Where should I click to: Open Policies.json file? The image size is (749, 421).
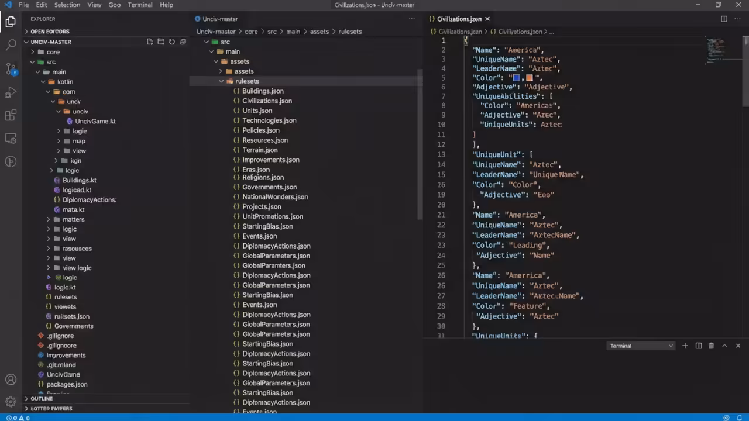260,130
